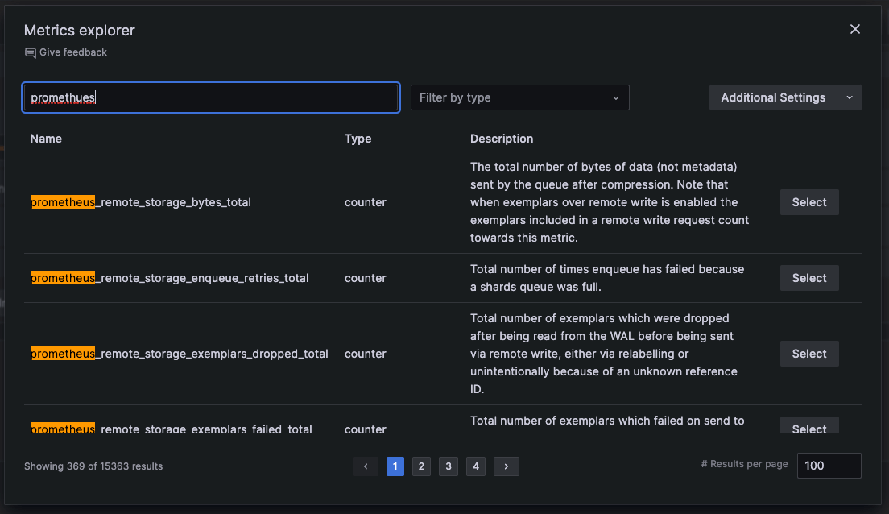Click the Results per page field
The image size is (889, 514).
[829, 465]
